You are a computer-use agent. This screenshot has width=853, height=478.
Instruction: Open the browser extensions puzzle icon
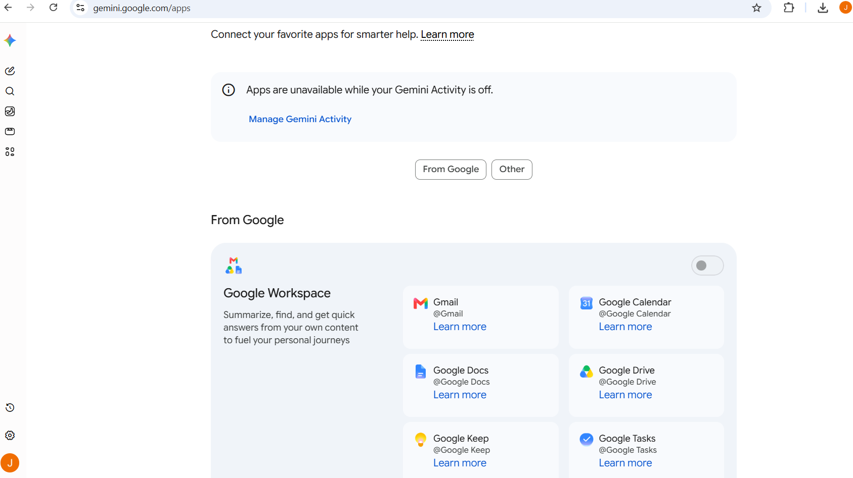789,8
